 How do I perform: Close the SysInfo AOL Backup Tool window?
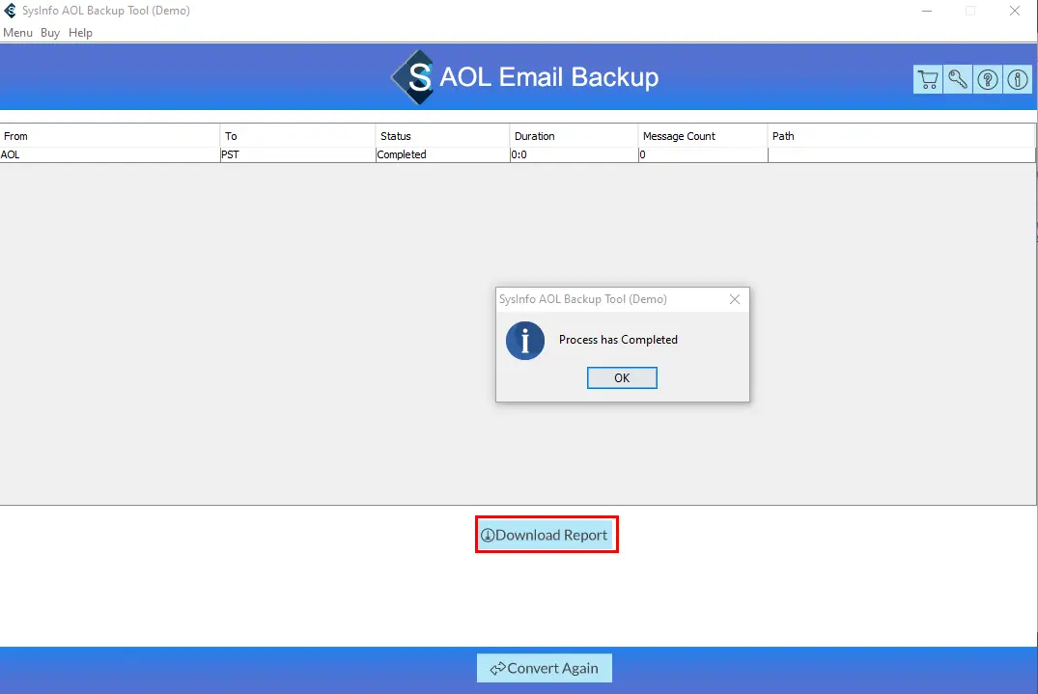coord(1014,11)
